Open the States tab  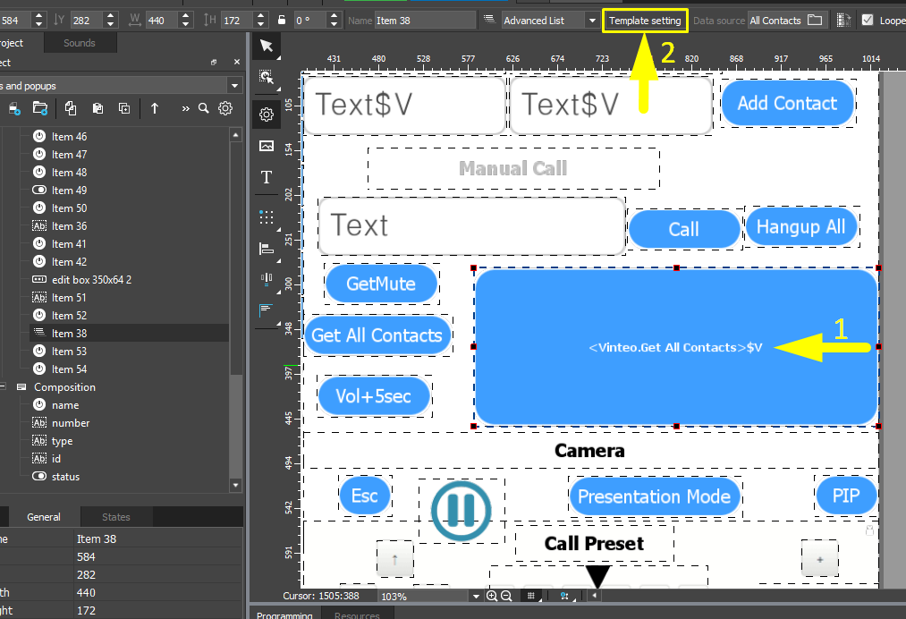click(115, 517)
